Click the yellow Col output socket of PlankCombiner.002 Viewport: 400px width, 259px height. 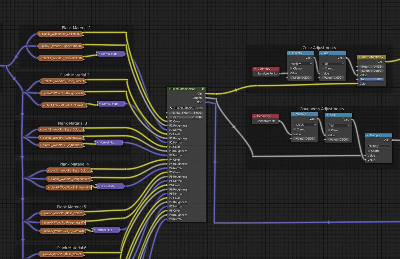coord(206,94)
